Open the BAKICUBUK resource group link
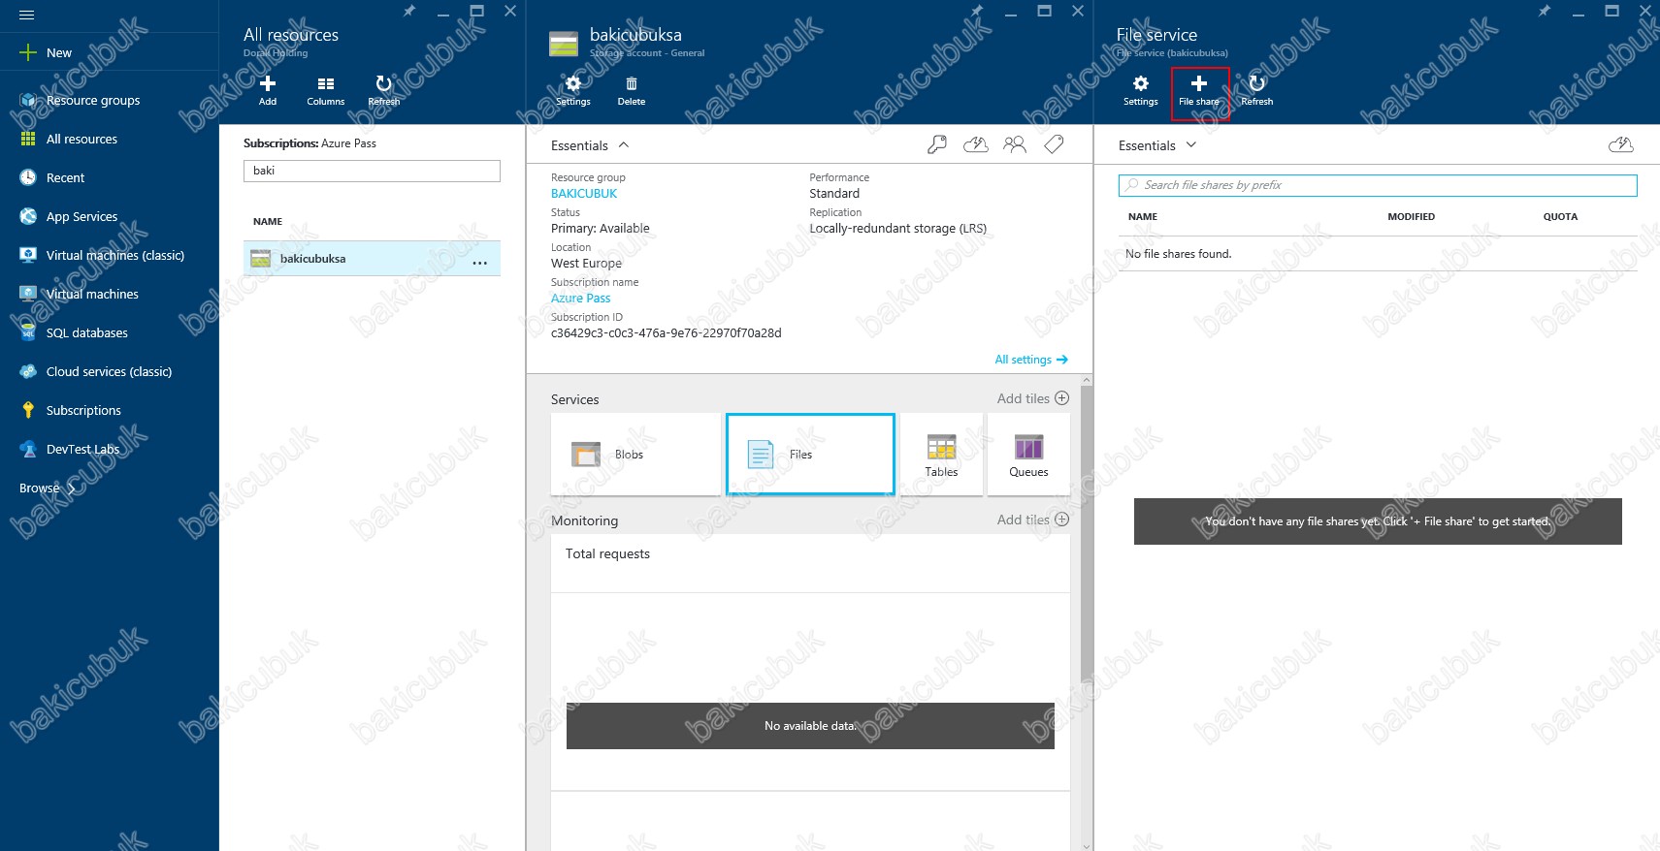This screenshot has width=1660, height=851. click(x=584, y=194)
